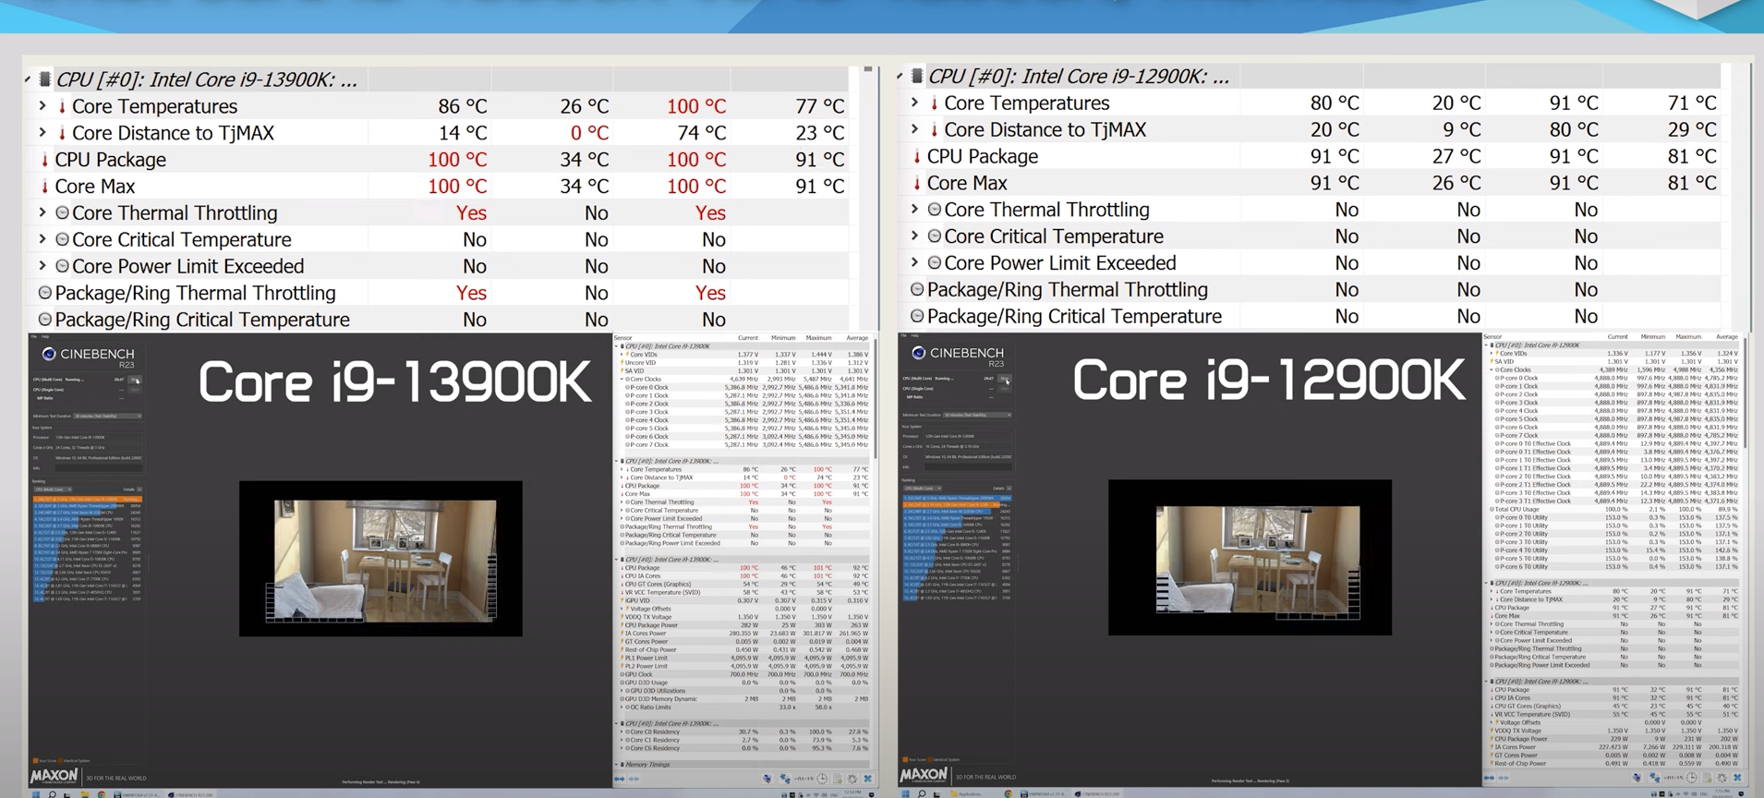The height and width of the screenshot is (798, 1764).
Task: Select the Memory Timings group in 13900K HWiNFO
Action: pos(744,765)
